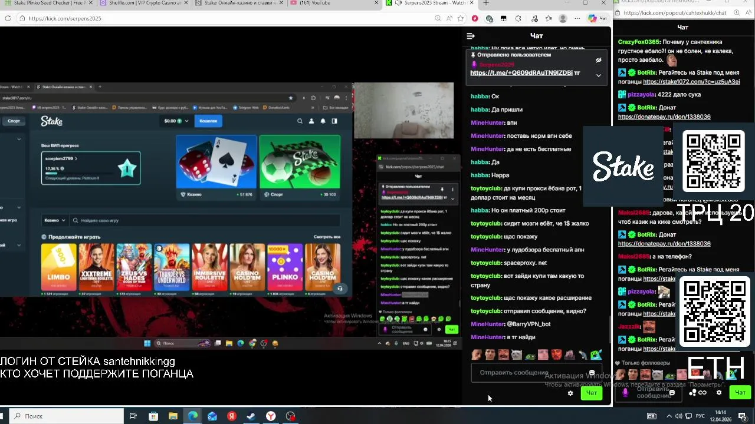Viewport: 755px width, 424px height.
Task: Click the green Чат send button in main window
Action: click(592, 393)
